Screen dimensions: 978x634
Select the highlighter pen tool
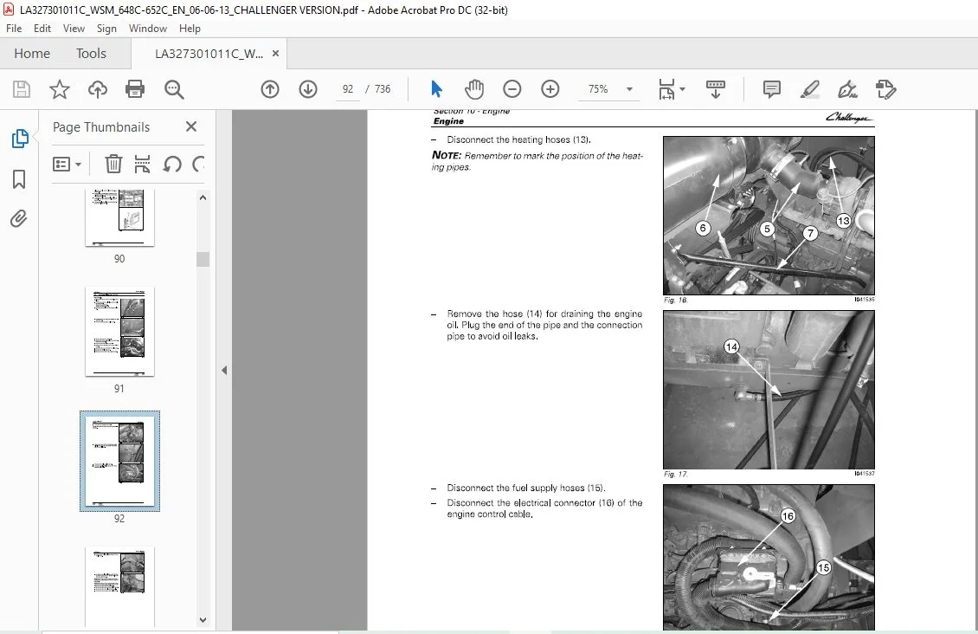[x=809, y=89]
